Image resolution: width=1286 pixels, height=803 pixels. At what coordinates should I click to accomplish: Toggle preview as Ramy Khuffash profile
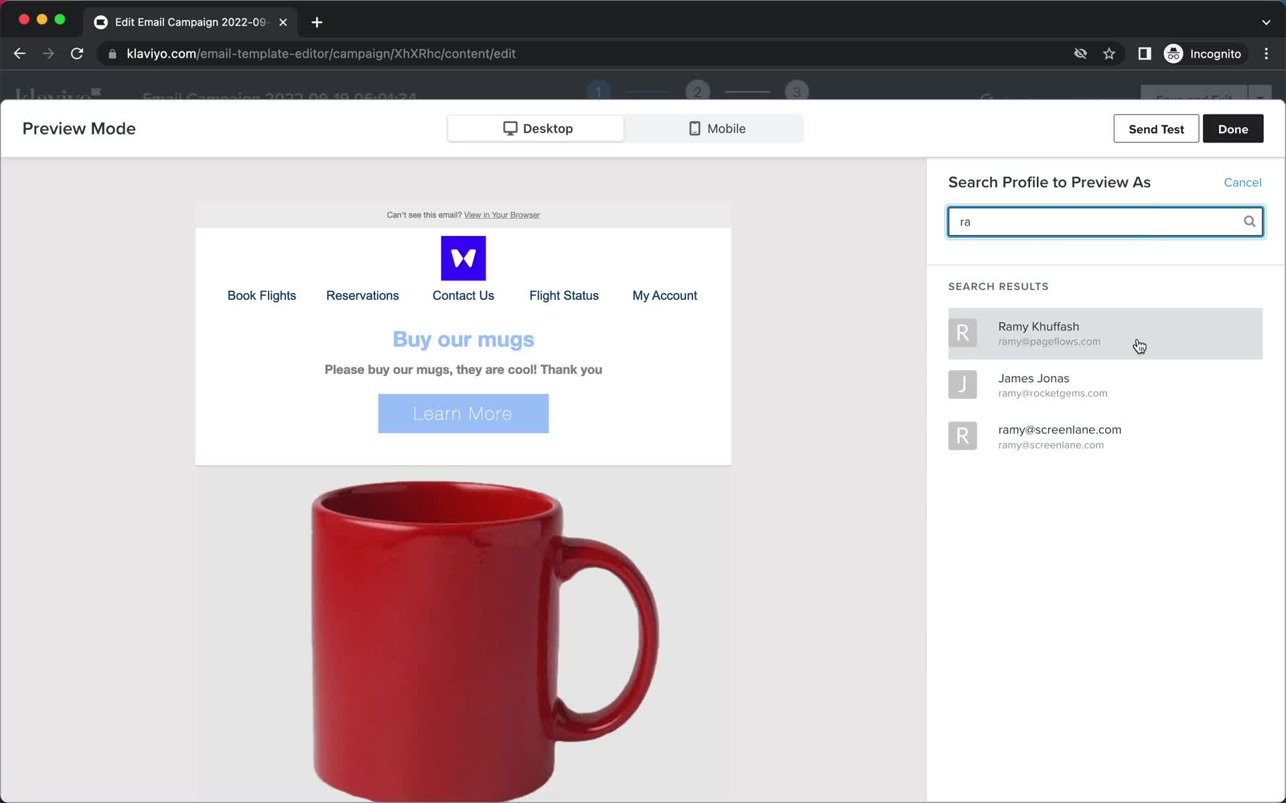(x=1104, y=332)
